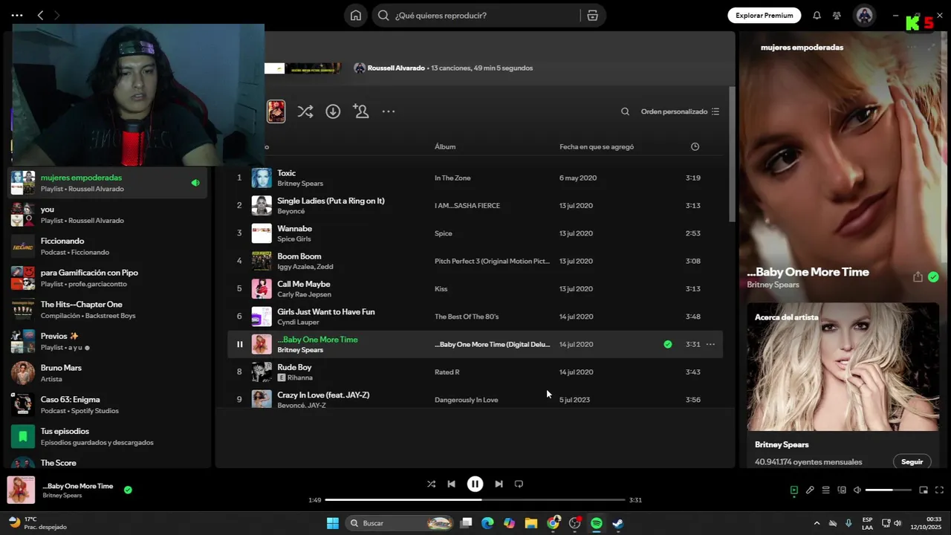Toggle saved checkmark in the bottom player bar
Image resolution: width=951 pixels, height=535 pixels.
(128, 490)
